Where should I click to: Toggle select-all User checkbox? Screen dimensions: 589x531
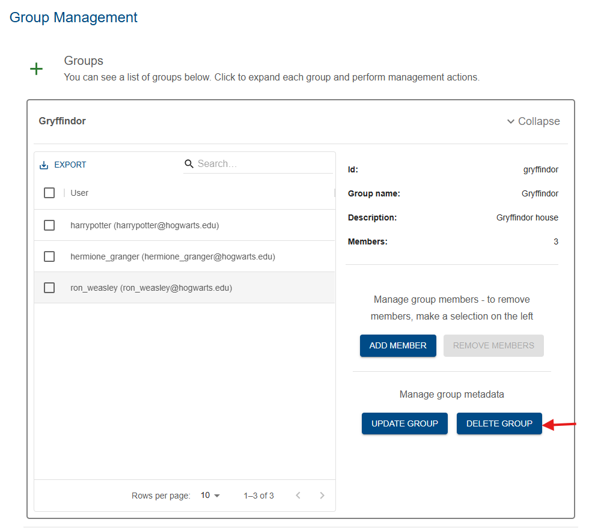(x=49, y=193)
